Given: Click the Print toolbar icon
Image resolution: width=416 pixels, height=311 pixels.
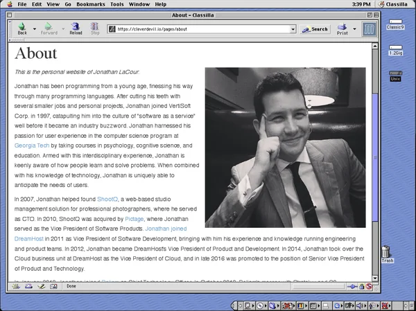Looking at the screenshot, I should (343, 27).
